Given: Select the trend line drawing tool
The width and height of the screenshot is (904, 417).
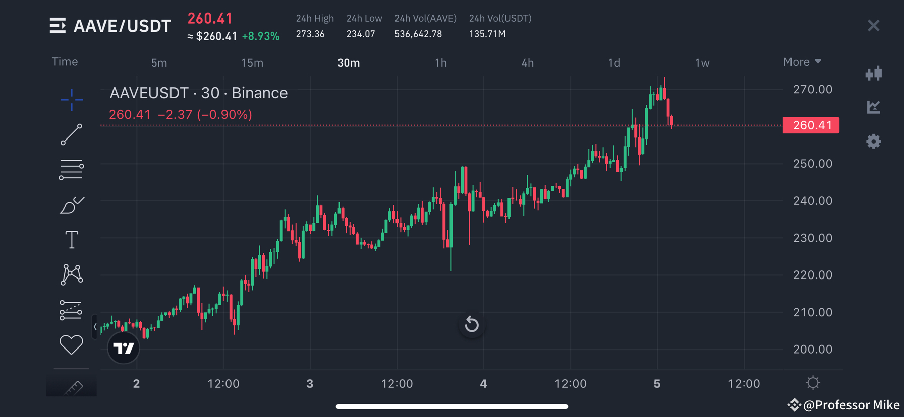Looking at the screenshot, I should (x=72, y=134).
